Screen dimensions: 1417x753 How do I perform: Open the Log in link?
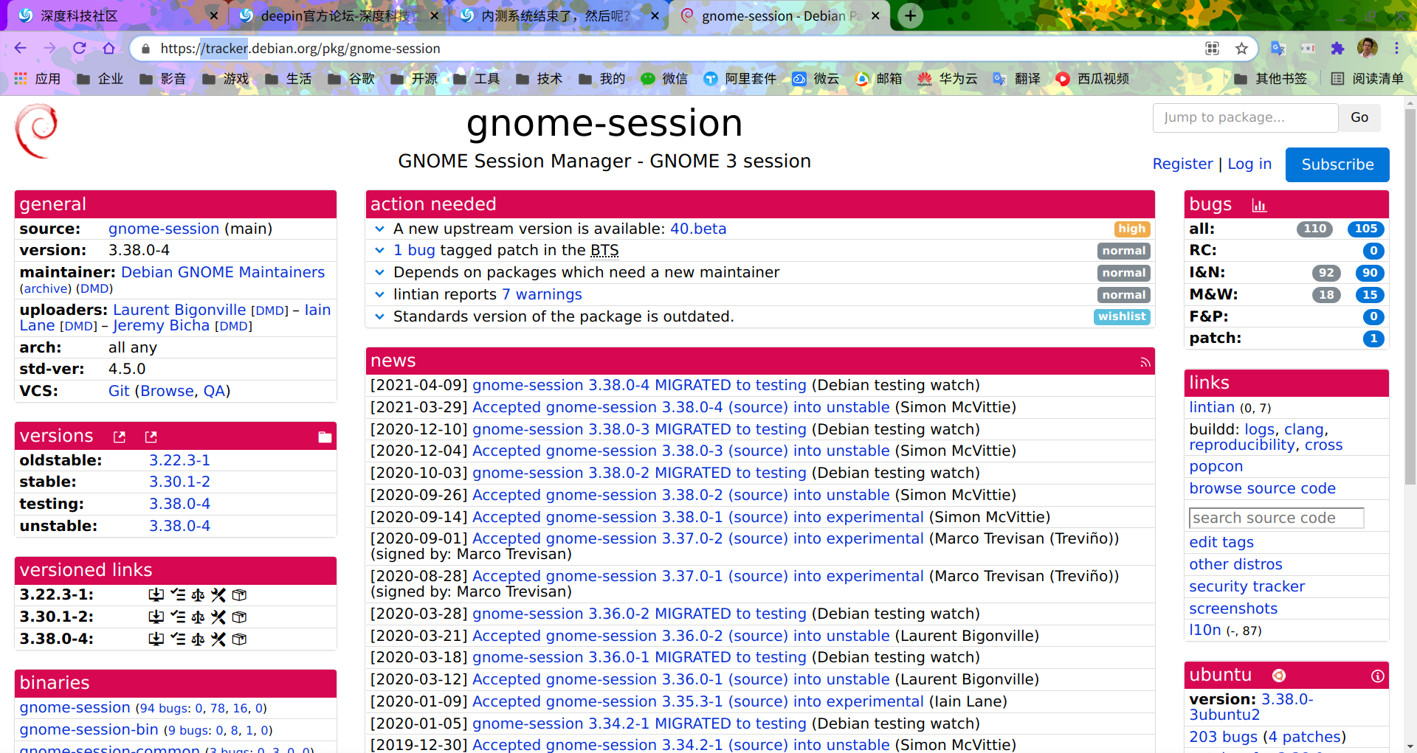[x=1249, y=164]
